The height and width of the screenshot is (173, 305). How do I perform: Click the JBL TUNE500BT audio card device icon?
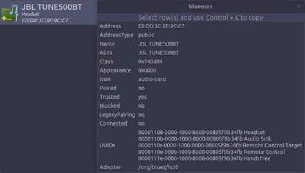click(10, 13)
